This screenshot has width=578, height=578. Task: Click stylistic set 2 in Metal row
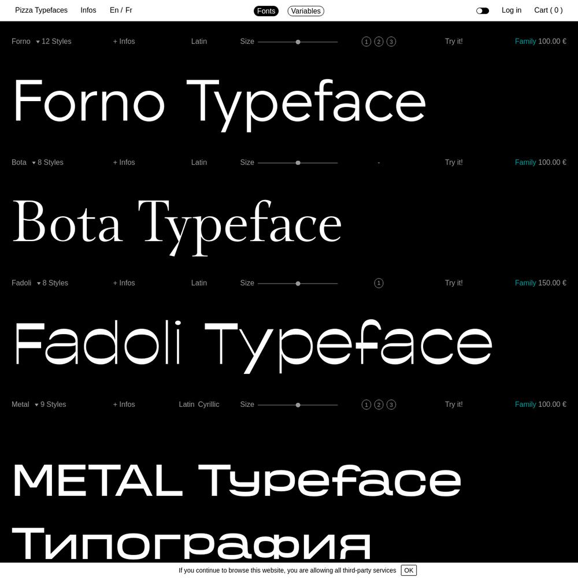point(379,405)
